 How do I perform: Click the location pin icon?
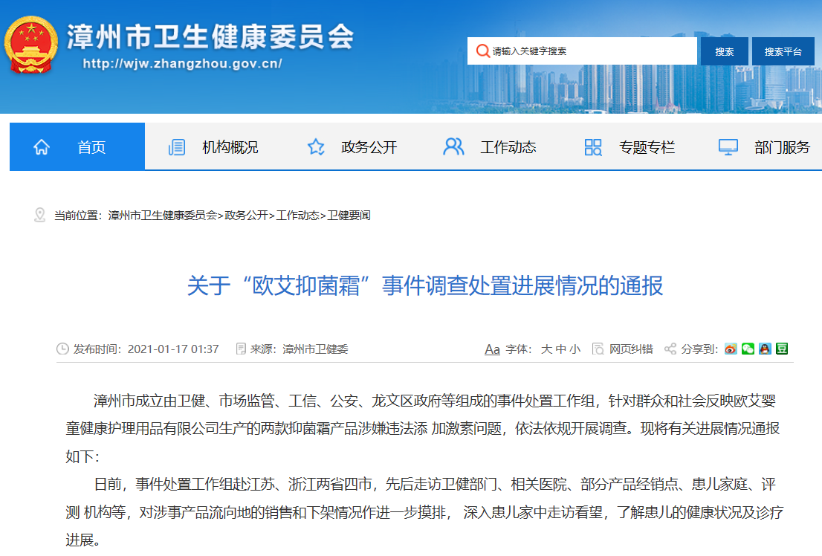(x=40, y=215)
